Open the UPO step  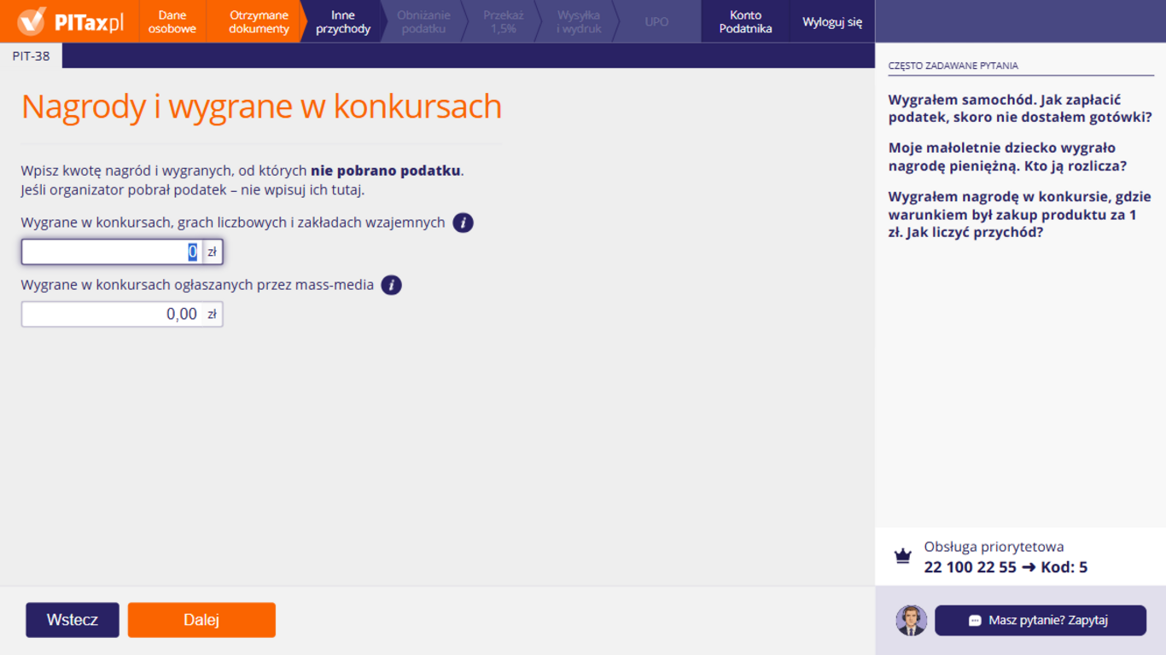pos(656,22)
